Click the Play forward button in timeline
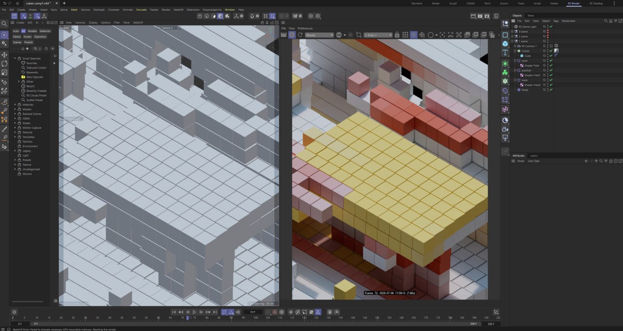The width and height of the screenshot is (623, 331). (194, 312)
